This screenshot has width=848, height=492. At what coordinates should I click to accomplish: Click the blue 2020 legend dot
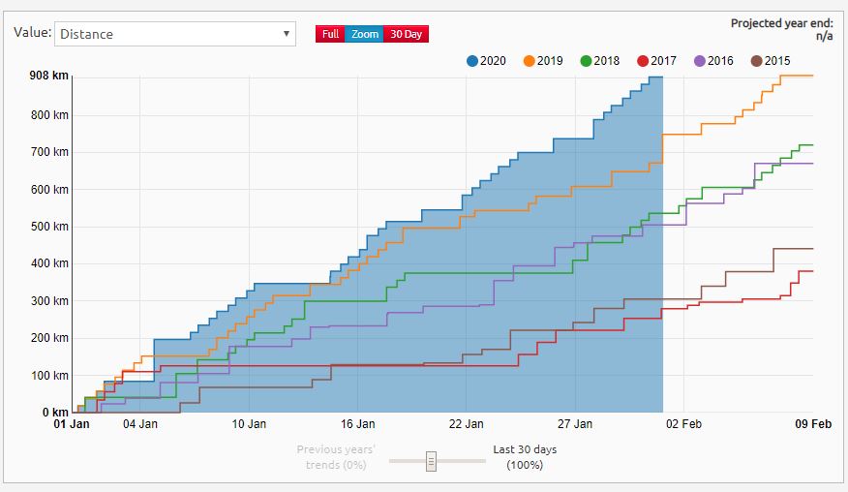pos(472,61)
